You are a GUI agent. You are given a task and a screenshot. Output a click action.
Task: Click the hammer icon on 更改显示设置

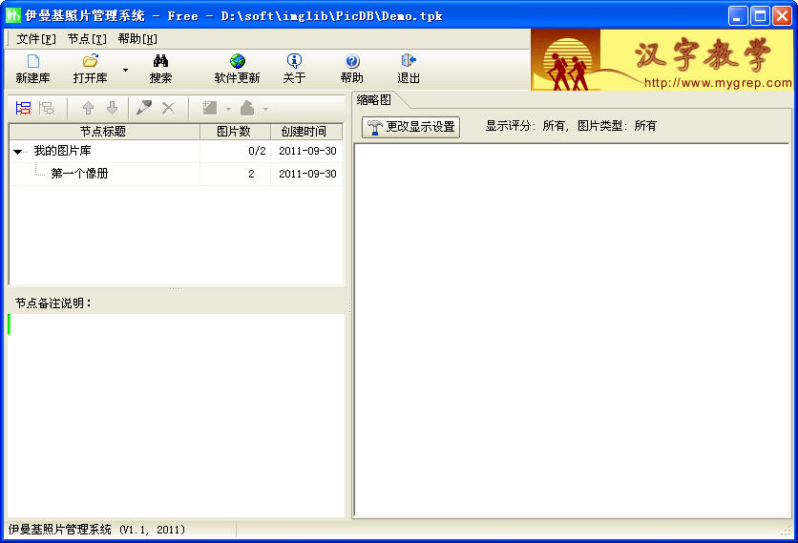(374, 127)
